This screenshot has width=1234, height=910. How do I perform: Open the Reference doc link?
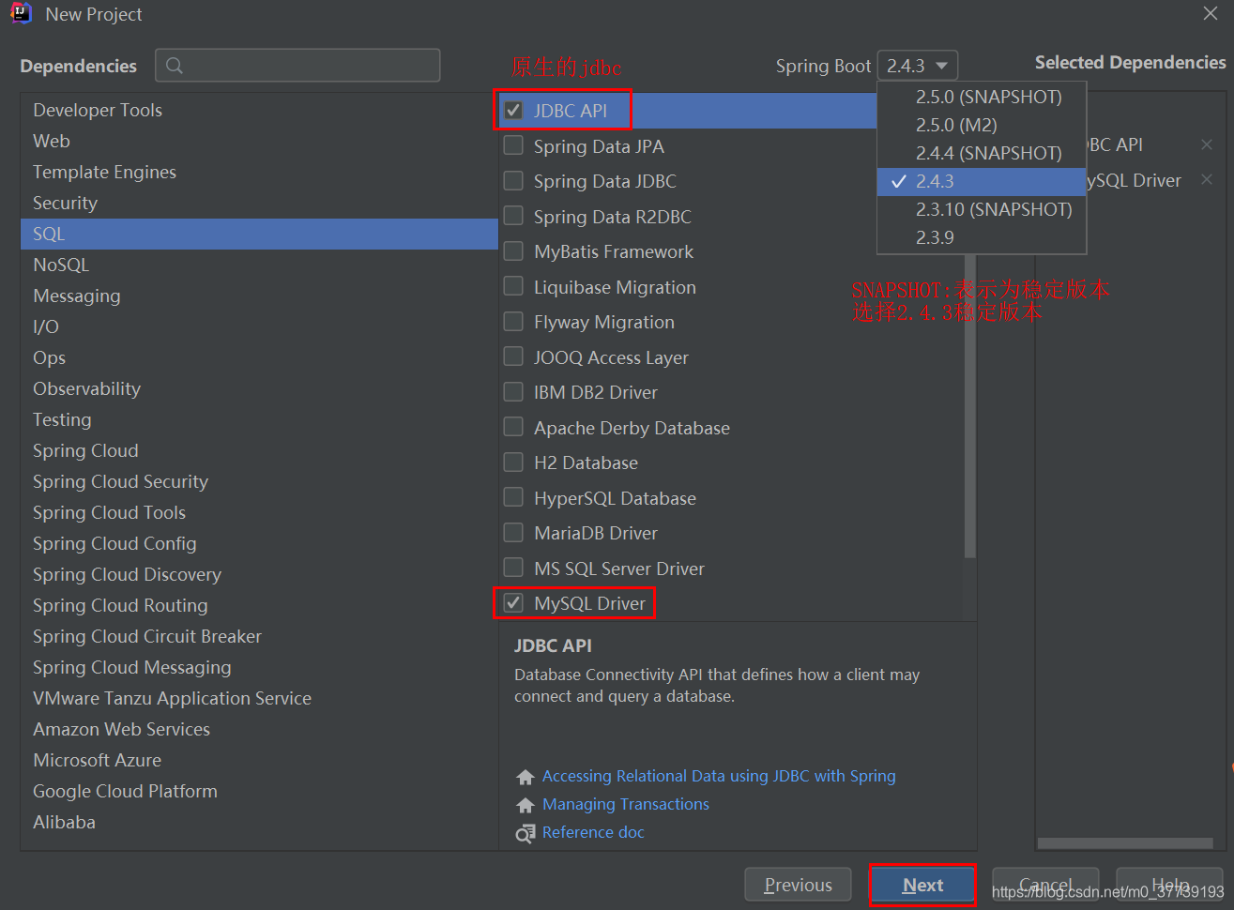coord(593,832)
